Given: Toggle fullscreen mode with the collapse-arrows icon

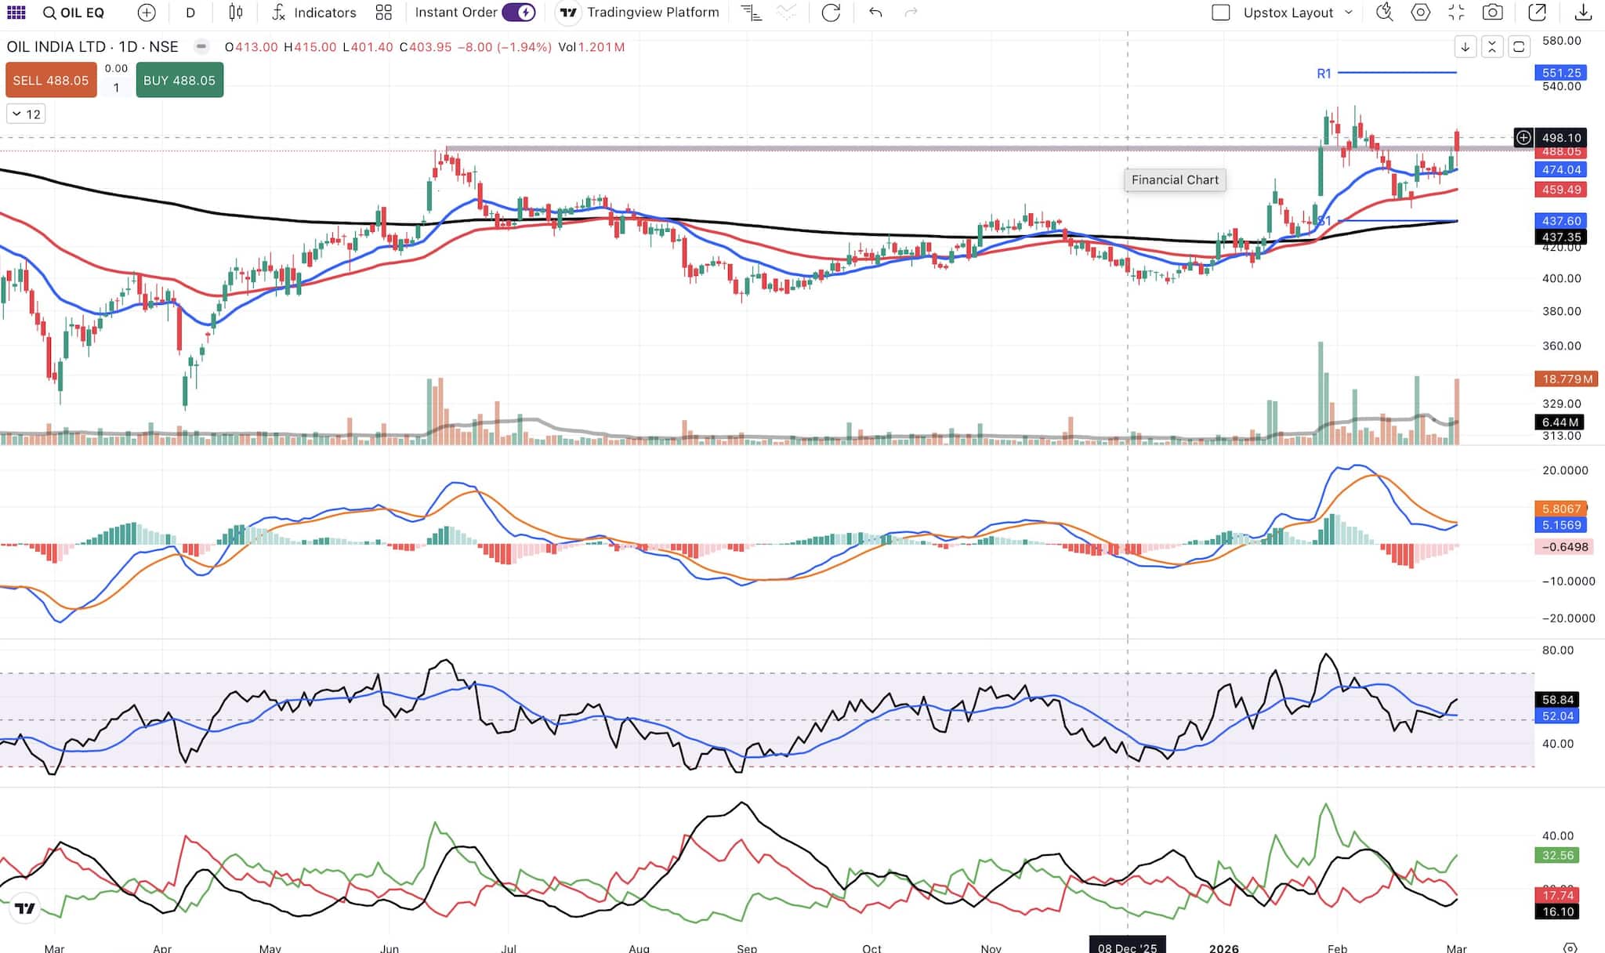Looking at the screenshot, I should (x=1456, y=13).
